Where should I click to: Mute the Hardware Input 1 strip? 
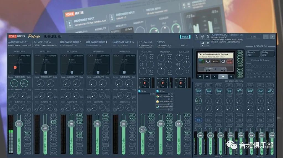coord(27,153)
